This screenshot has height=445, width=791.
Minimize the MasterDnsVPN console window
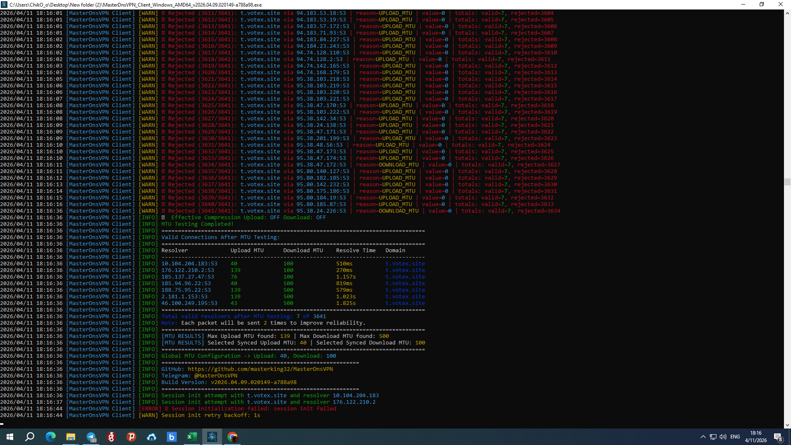[x=743, y=5]
